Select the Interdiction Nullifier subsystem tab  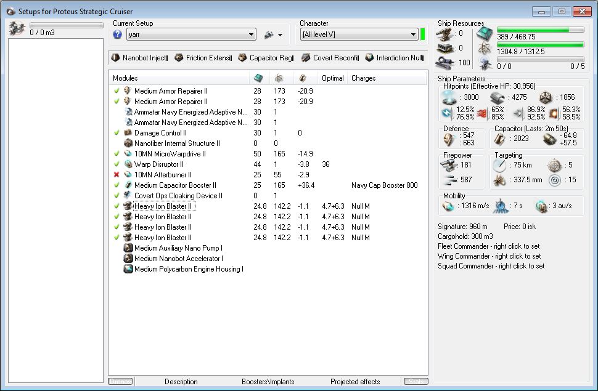395,58
